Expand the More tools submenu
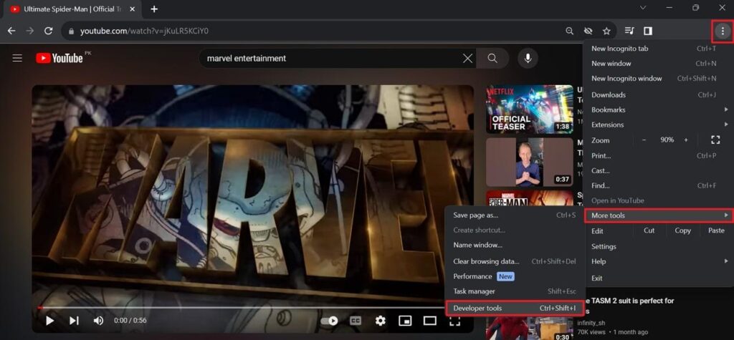The width and height of the screenshot is (734, 340). (659, 215)
